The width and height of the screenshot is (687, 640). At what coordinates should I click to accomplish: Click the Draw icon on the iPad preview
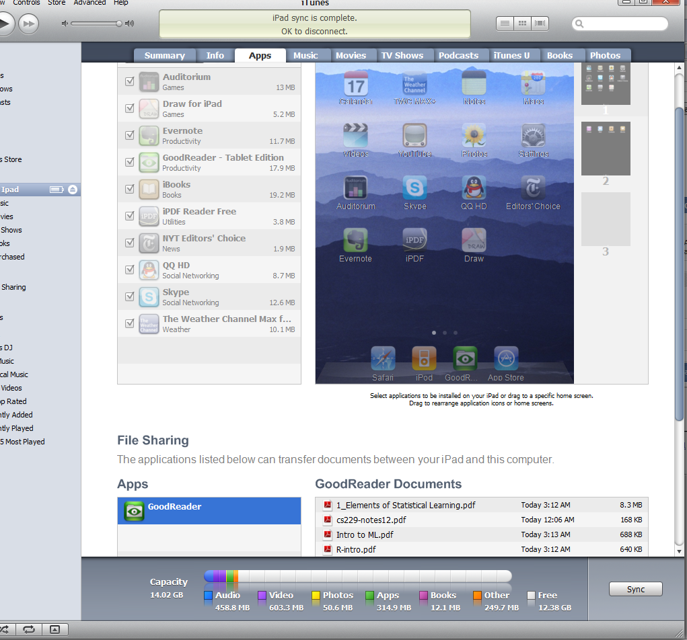474,240
